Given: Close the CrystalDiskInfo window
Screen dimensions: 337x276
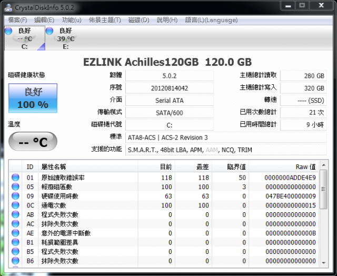Looking at the screenshot, I should click(x=321, y=5).
